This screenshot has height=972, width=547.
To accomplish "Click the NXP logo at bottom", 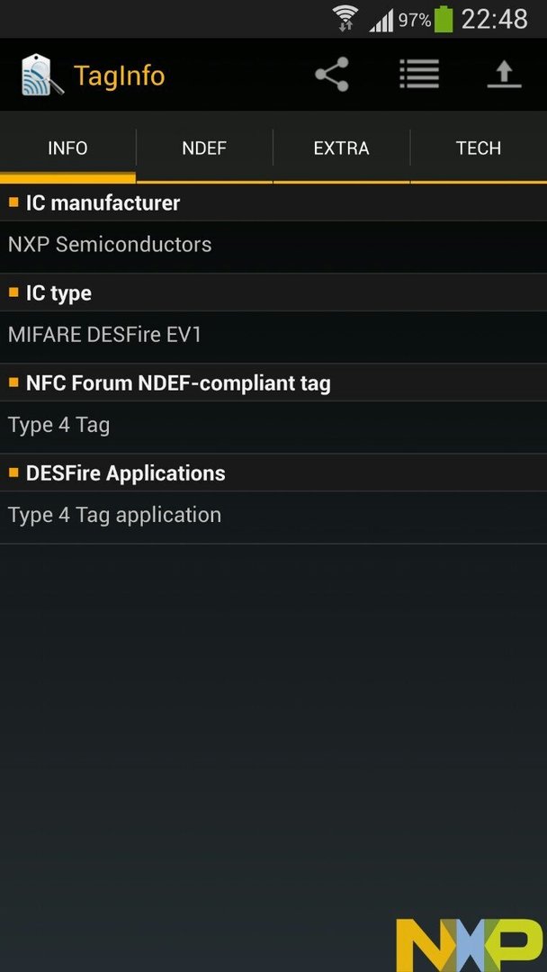I will pyautogui.click(x=469, y=945).
